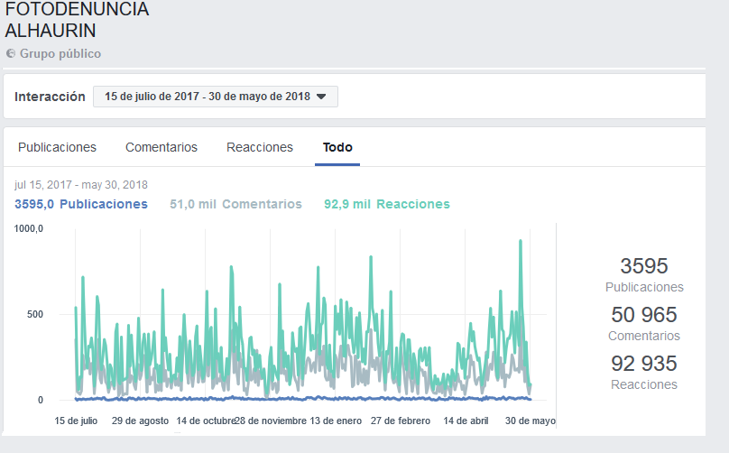
Task: Click the 1000,0 y-axis value
Action: (x=28, y=228)
